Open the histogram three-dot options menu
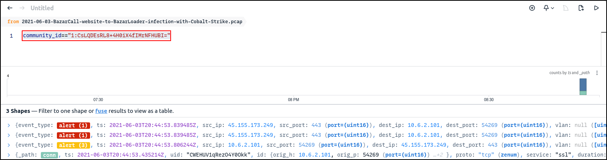Viewport: 607px width, 160px height. coord(597,73)
